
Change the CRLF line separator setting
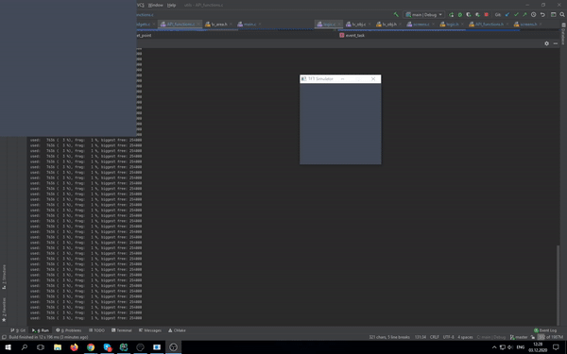435,337
